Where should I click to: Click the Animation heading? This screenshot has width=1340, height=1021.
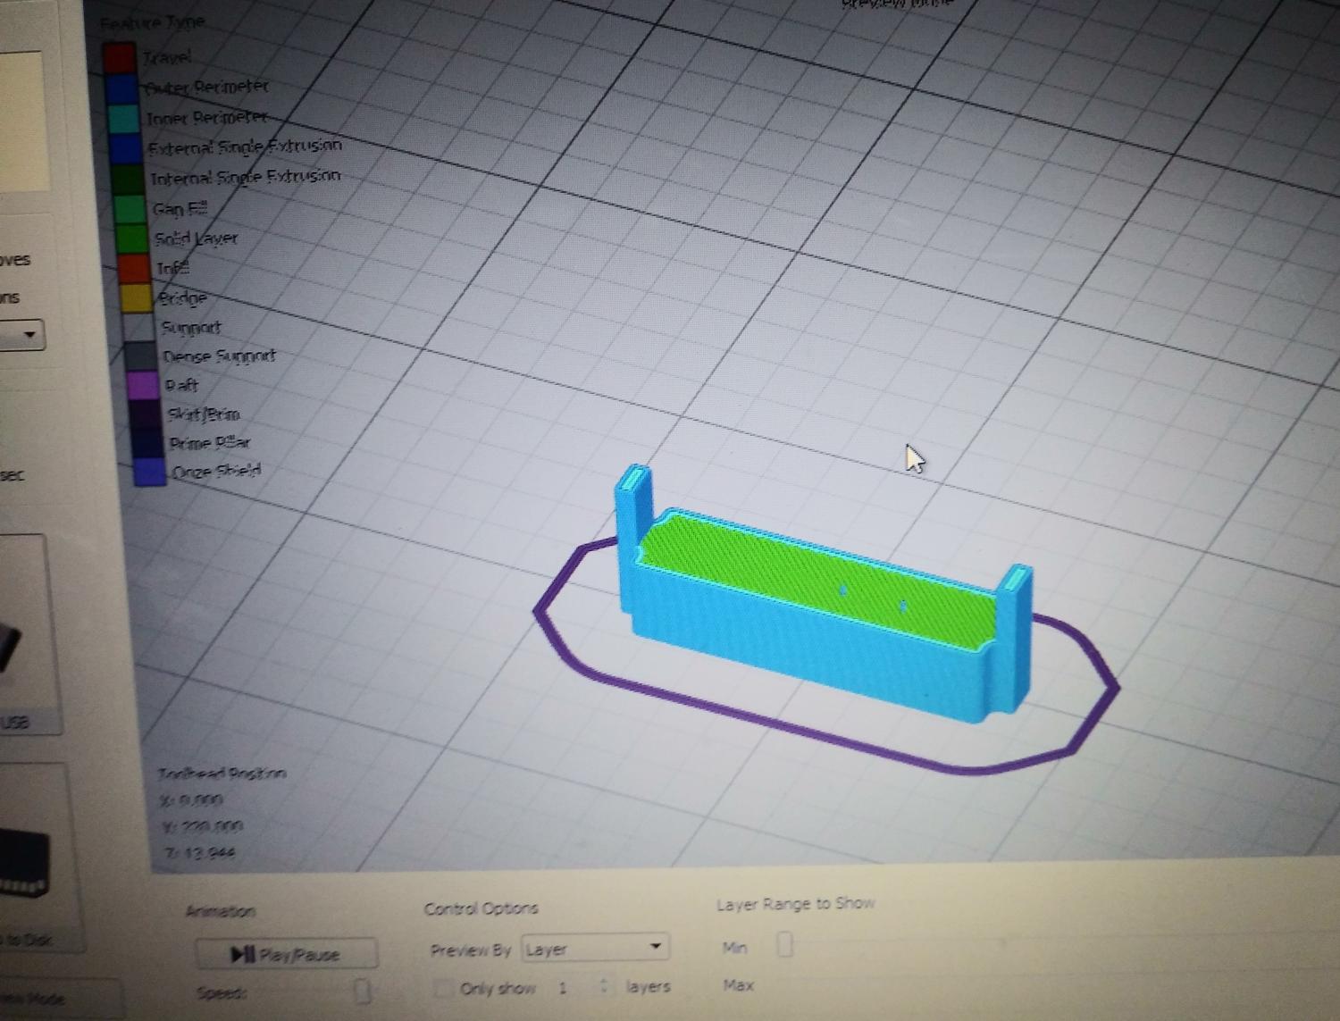tap(221, 911)
